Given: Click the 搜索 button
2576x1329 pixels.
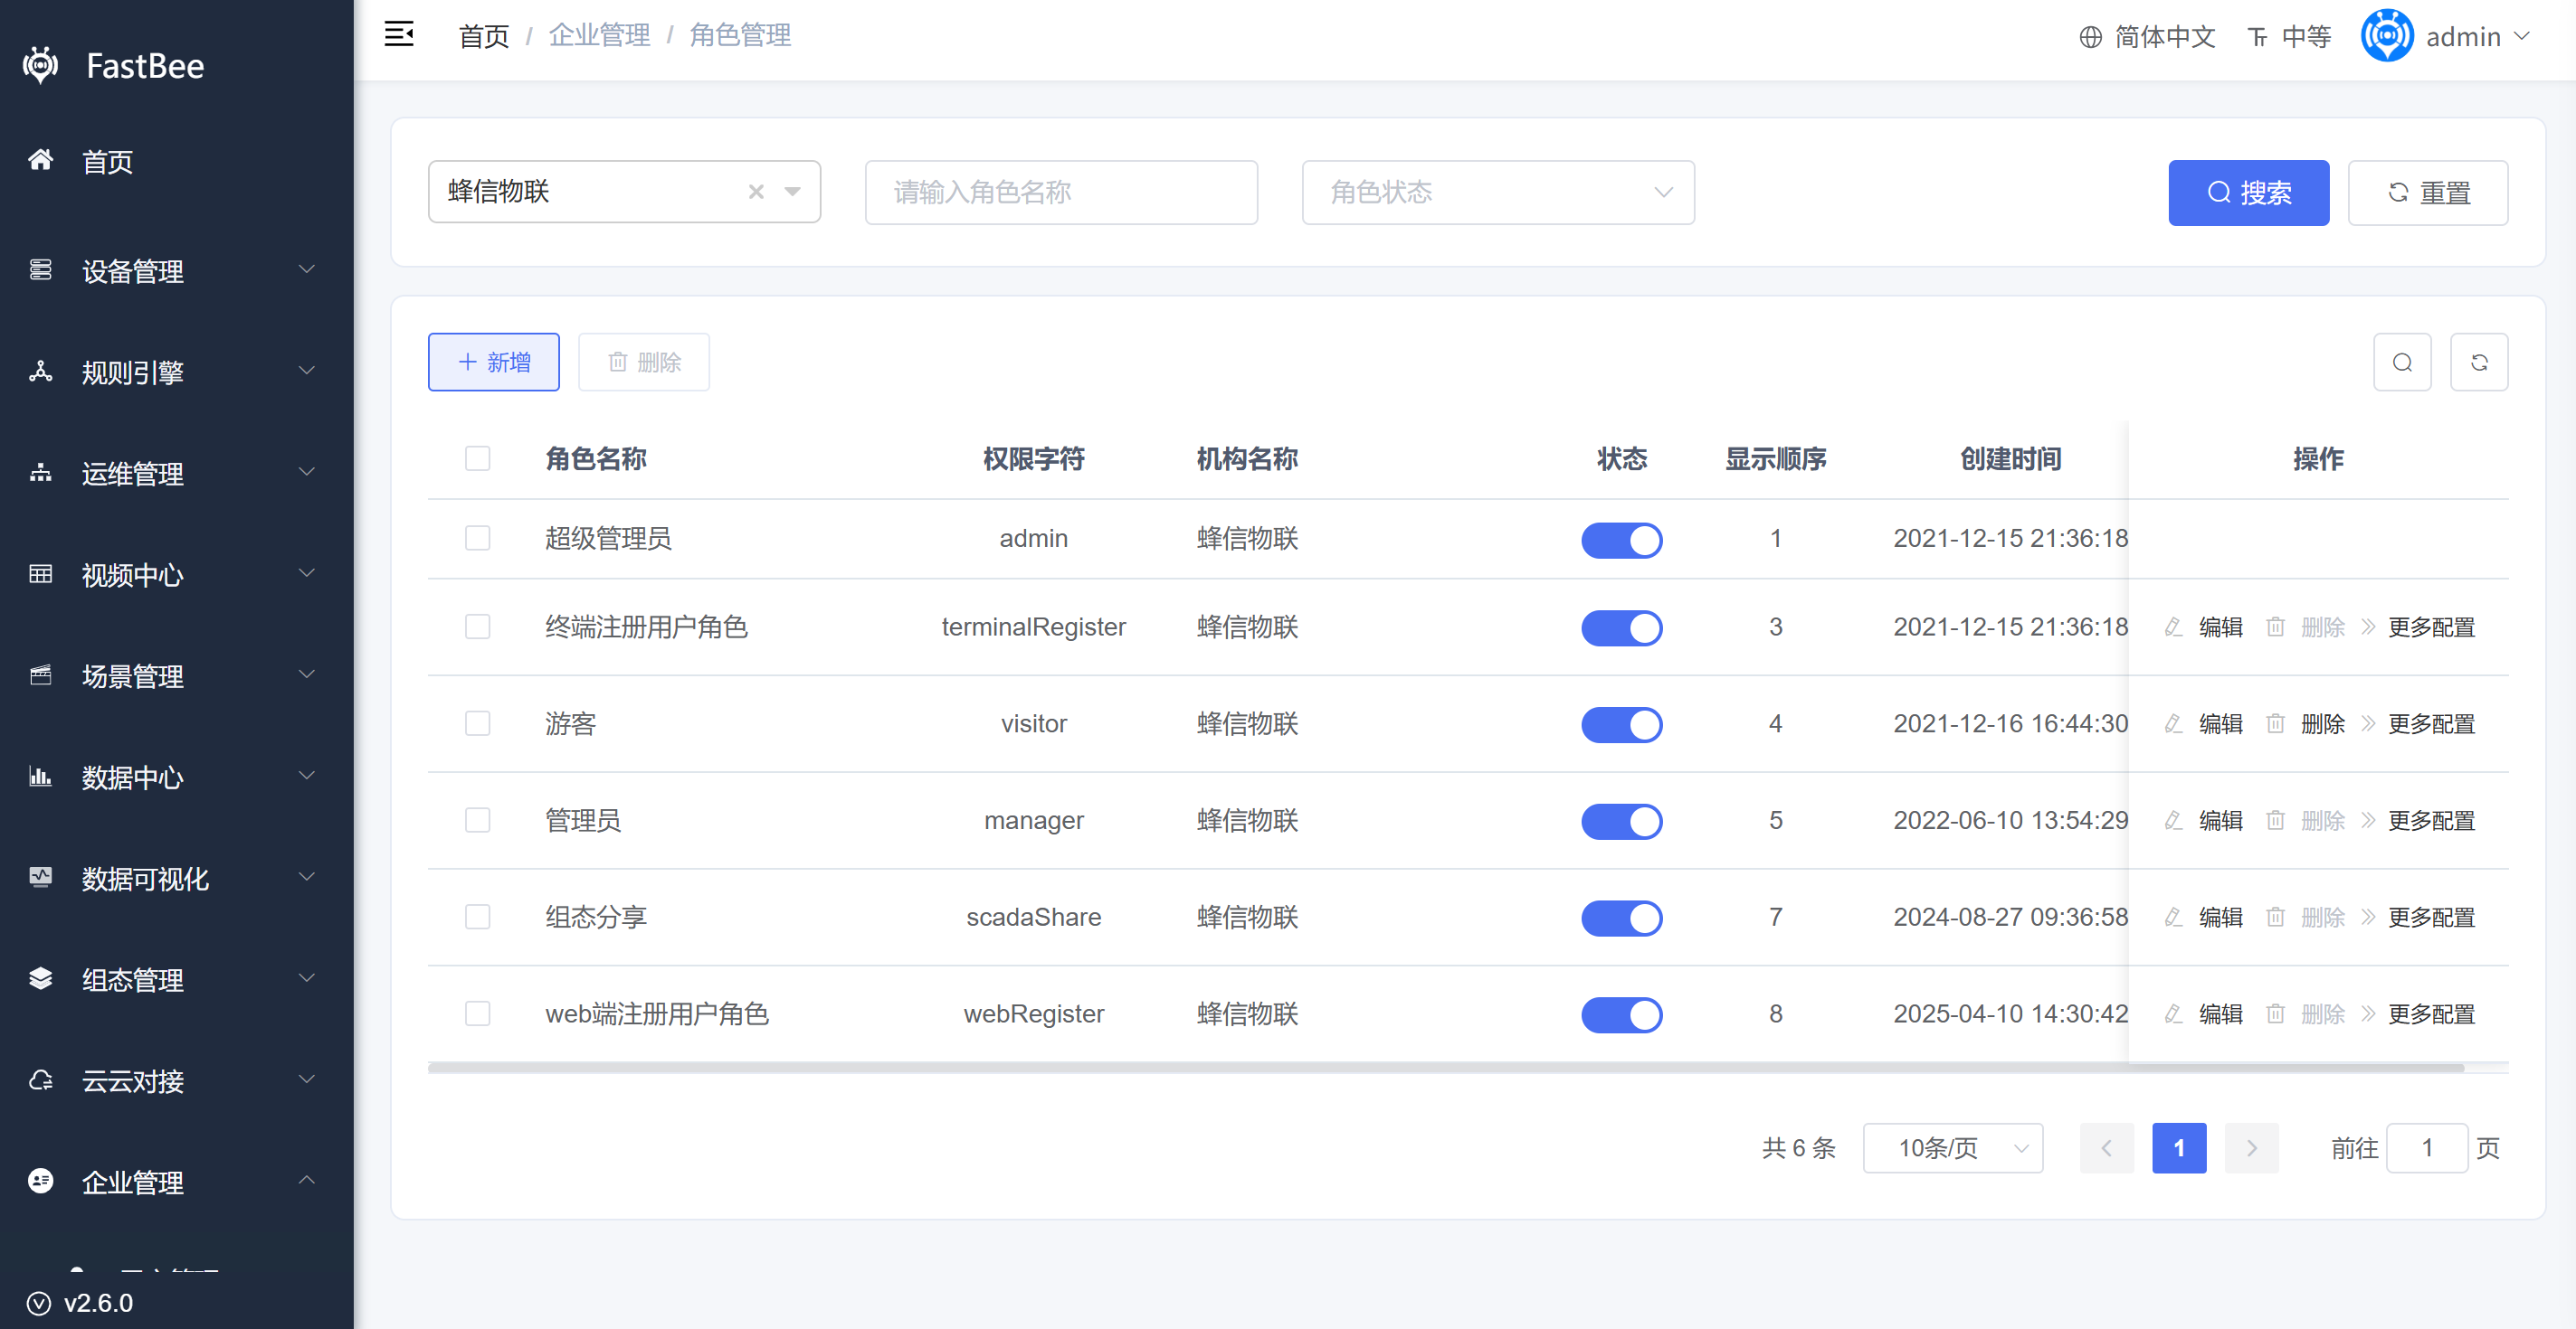Looking at the screenshot, I should tap(2248, 193).
